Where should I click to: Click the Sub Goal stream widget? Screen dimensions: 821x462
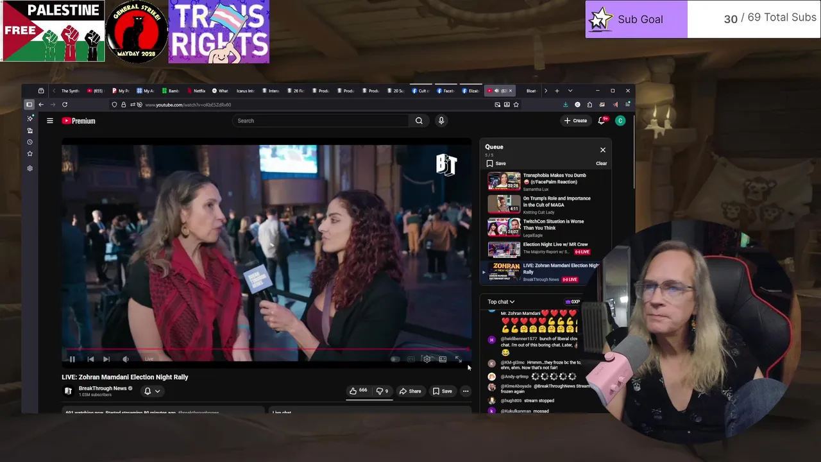(703, 19)
